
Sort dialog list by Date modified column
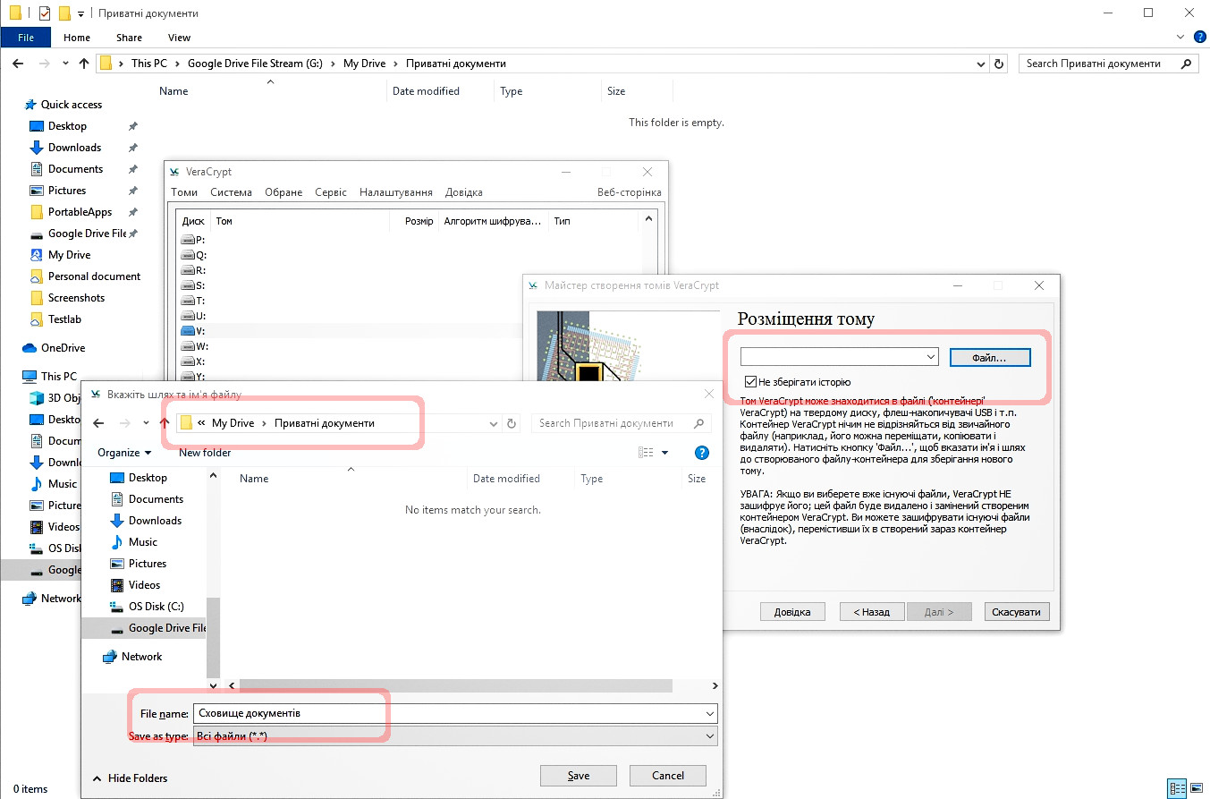(x=506, y=479)
